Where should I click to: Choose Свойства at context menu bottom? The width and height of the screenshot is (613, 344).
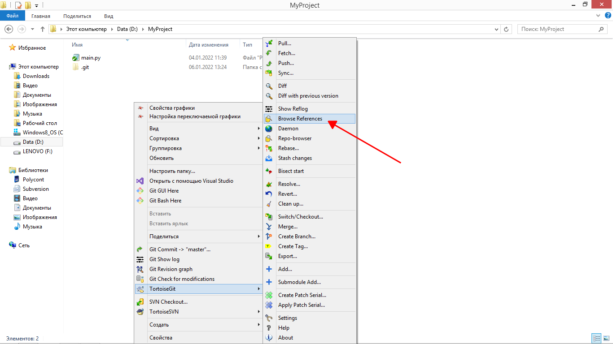click(198, 338)
